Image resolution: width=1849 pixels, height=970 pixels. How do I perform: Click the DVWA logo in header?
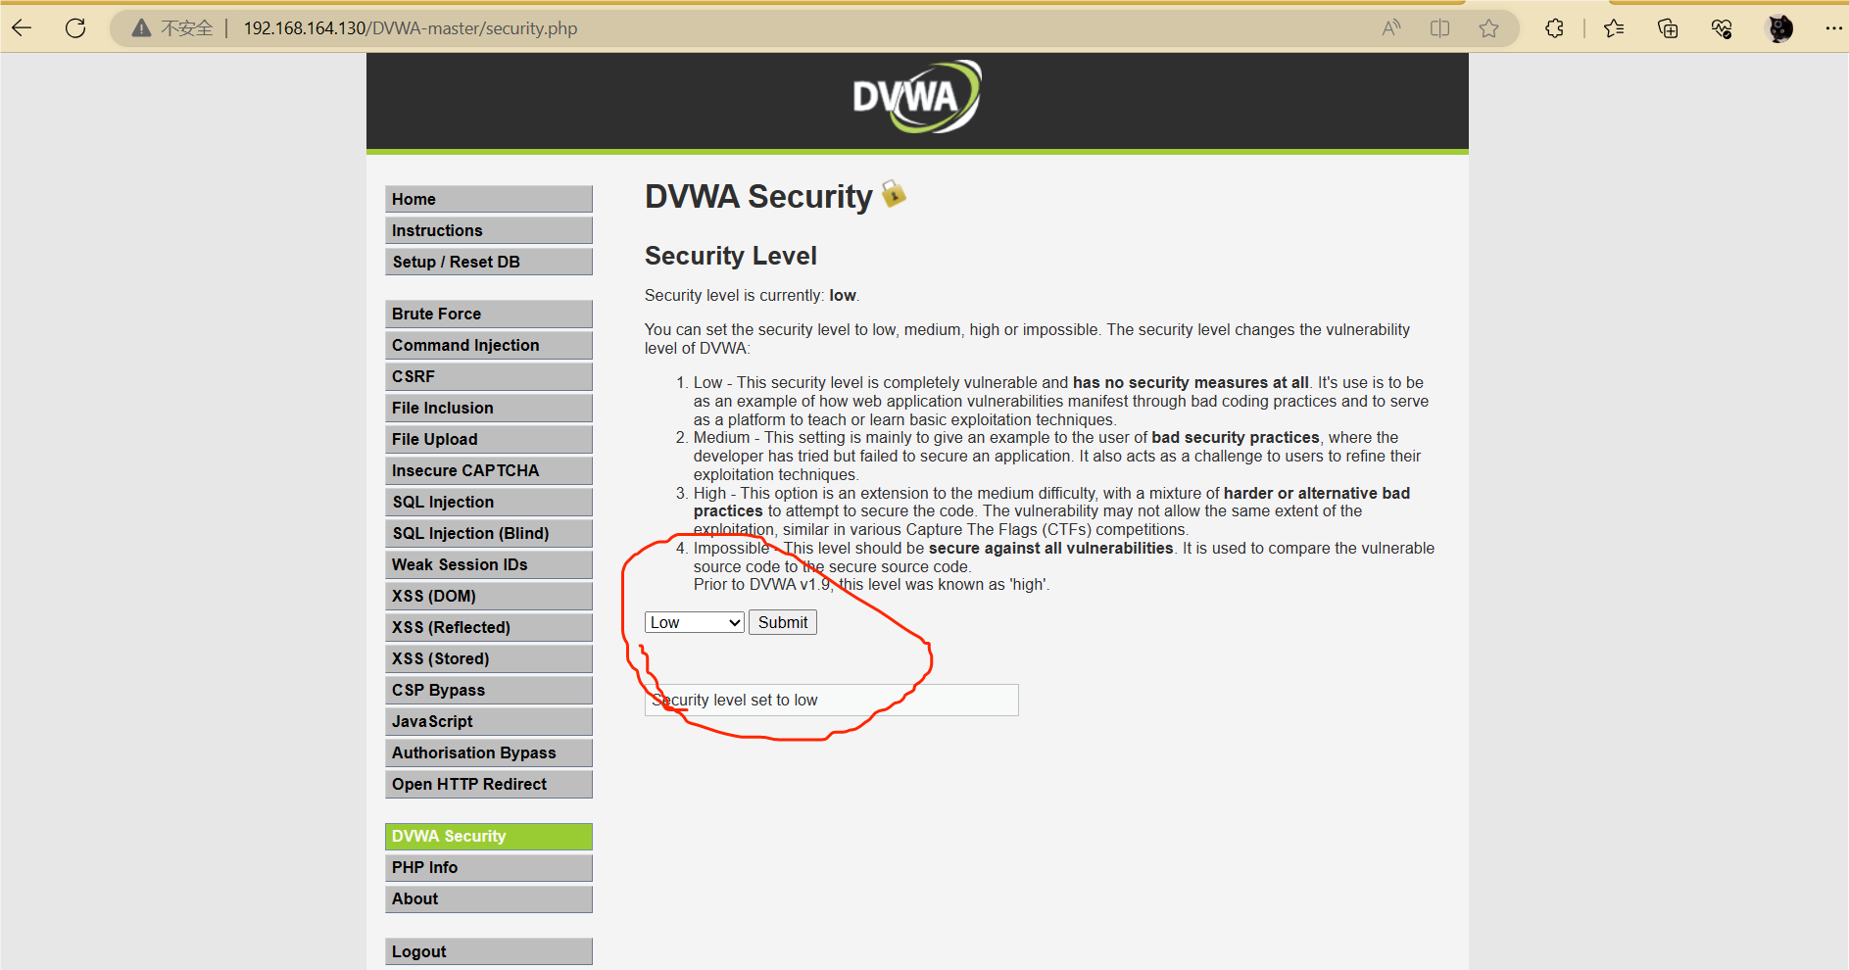click(x=917, y=97)
